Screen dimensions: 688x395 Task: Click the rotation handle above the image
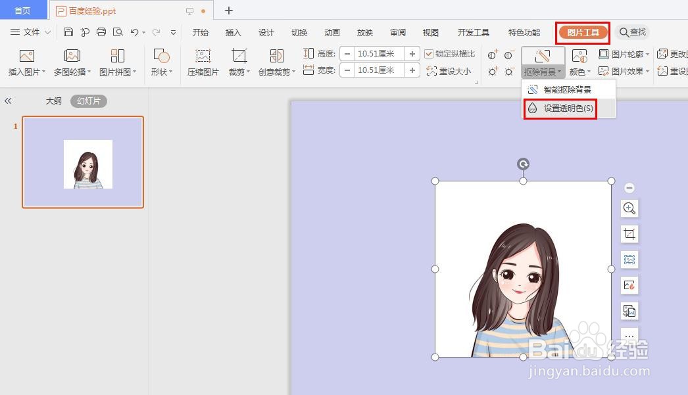click(x=523, y=164)
